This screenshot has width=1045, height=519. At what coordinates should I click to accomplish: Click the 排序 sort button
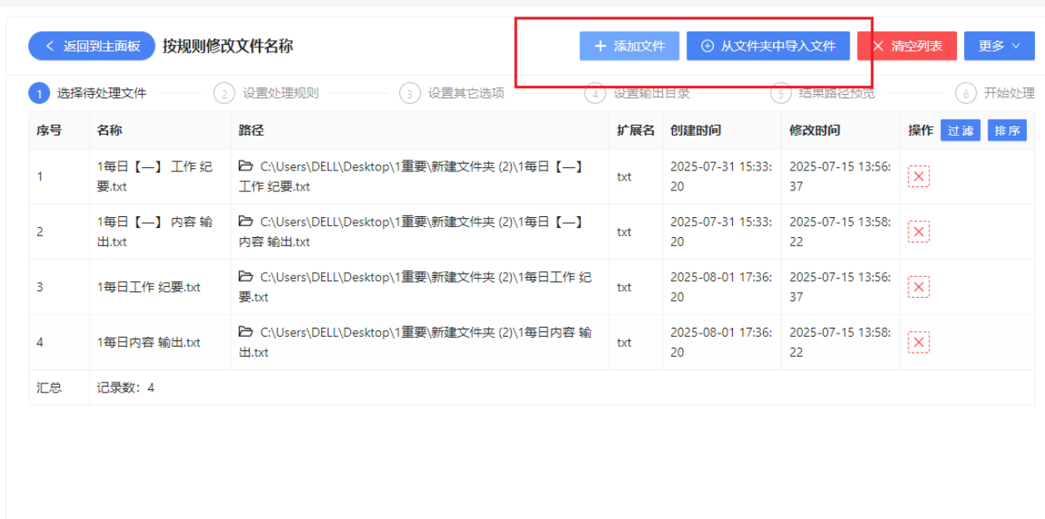(x=1008, y=131)
